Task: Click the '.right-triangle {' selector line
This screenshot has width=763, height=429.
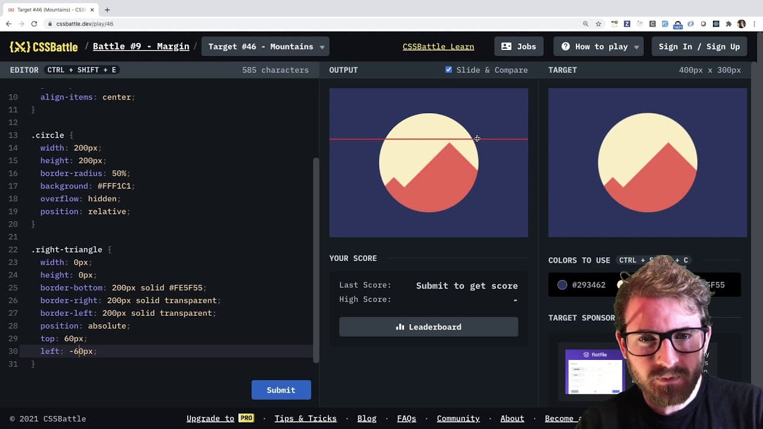Action: pos(71,250)
